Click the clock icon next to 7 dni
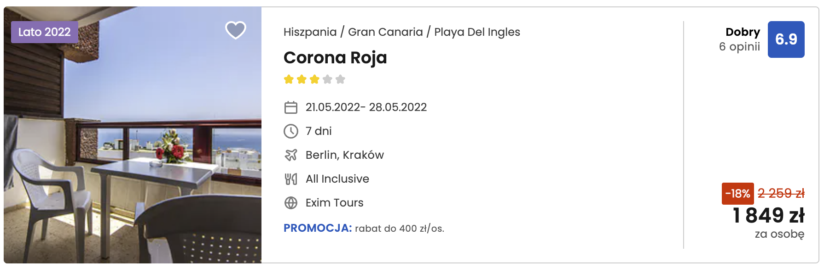The image size is (824, 268). pyautogui.click(x=291, y=131)
